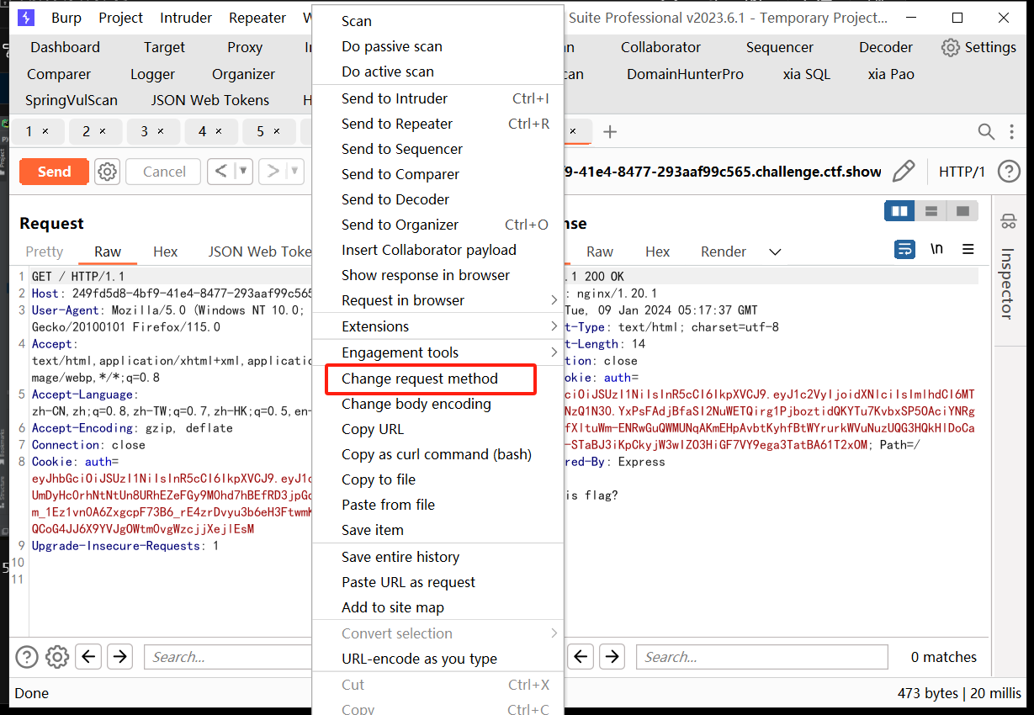The image size is (1034, 715).
Task: Go to previous response search match
Action: (x=581, y=657)
